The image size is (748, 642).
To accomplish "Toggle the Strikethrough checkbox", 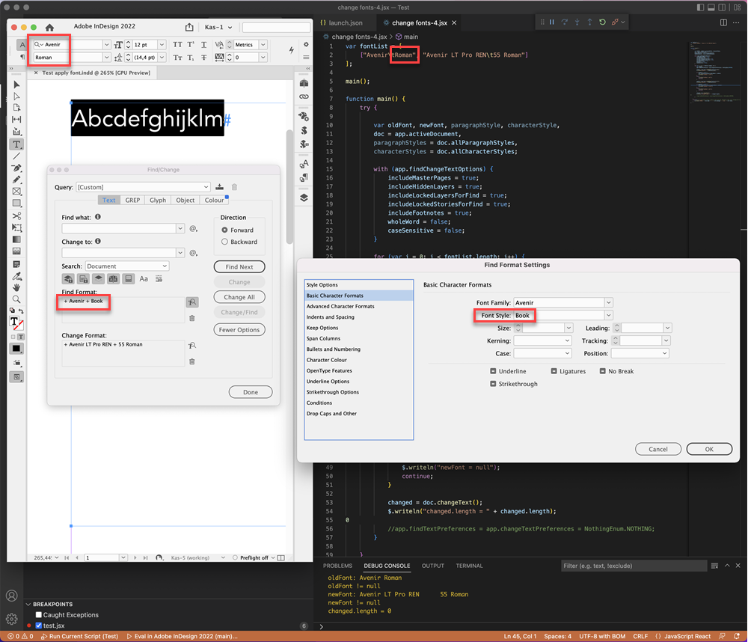I will tap(493, 384).
